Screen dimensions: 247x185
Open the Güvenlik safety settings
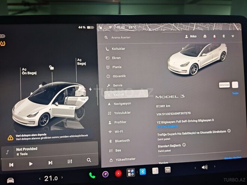116,76
